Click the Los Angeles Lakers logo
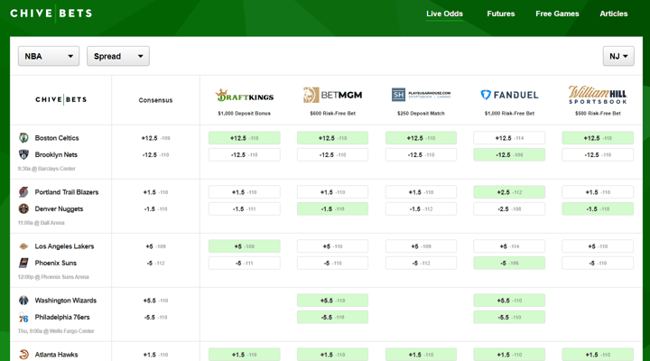650x361 pixels. (x=23, y=246)
